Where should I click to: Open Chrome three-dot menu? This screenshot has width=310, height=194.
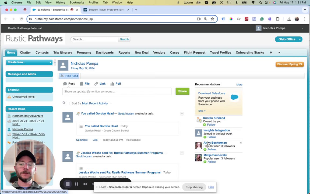pyautogui.click(x=304, y=19)
